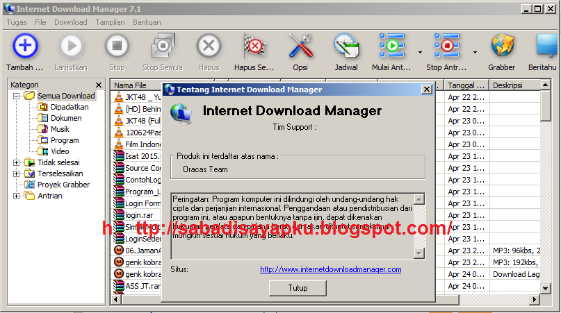The height and width of the screenshot is (313, 561).
Task: Select the Dokumen category
Action: pos(66,118)
